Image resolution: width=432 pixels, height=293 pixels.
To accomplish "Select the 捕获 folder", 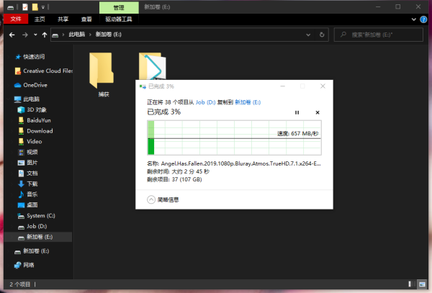I will [102, 75].
